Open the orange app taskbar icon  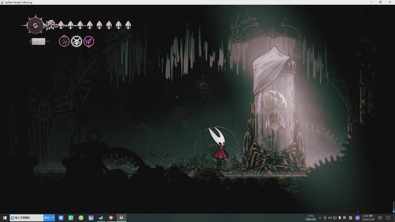[111, 218]
